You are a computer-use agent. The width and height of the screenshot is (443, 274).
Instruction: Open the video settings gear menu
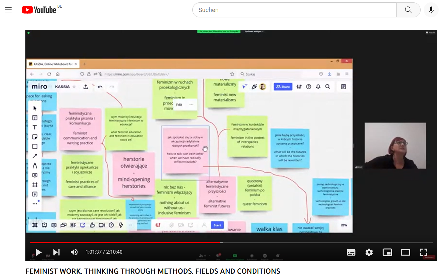click(369, 252)
